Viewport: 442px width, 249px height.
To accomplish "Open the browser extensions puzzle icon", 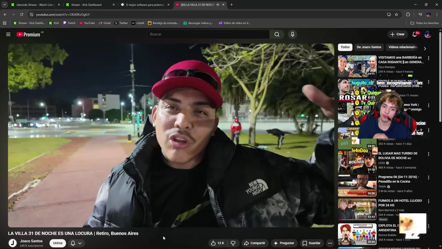I will coord(408,15).
